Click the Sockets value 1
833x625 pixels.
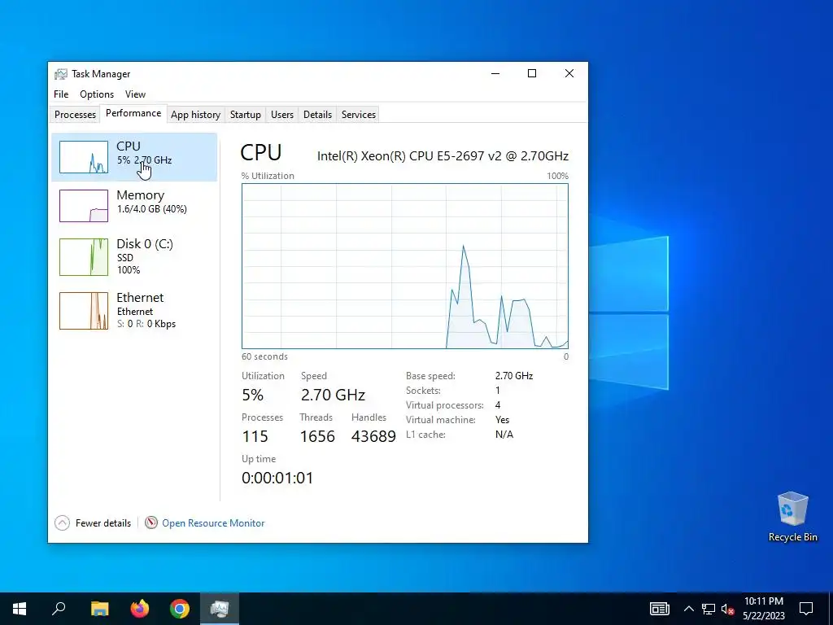[498, 391]
